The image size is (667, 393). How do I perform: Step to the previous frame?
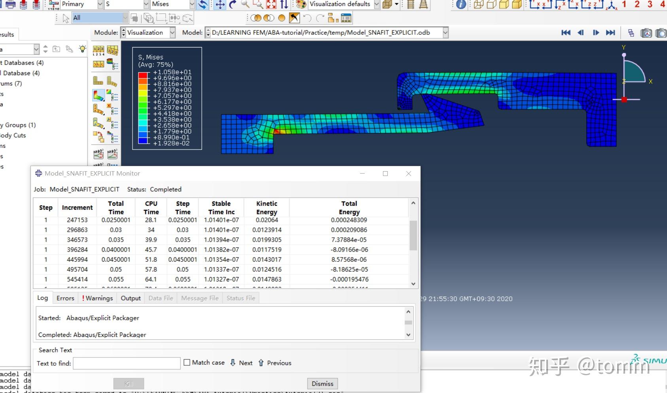coord(581,33)
